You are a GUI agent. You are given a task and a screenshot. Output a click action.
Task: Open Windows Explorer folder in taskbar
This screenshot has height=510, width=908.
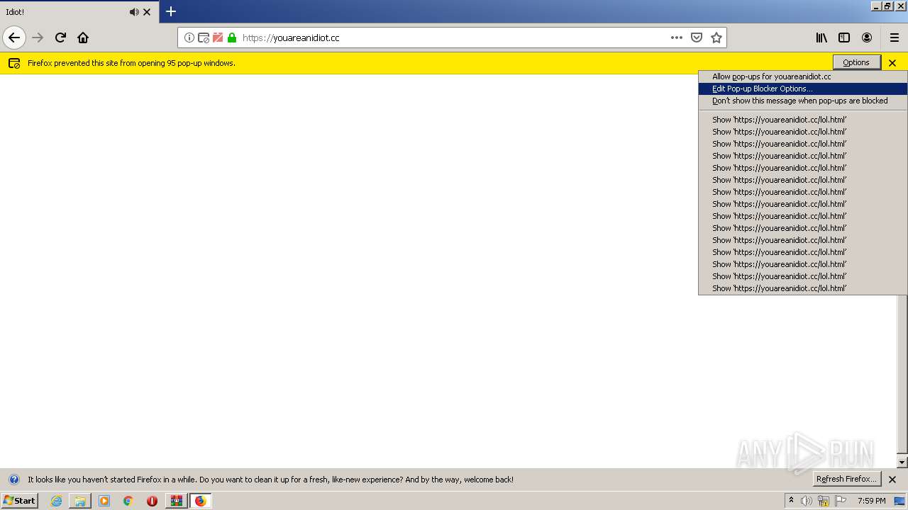click(80, 501)
